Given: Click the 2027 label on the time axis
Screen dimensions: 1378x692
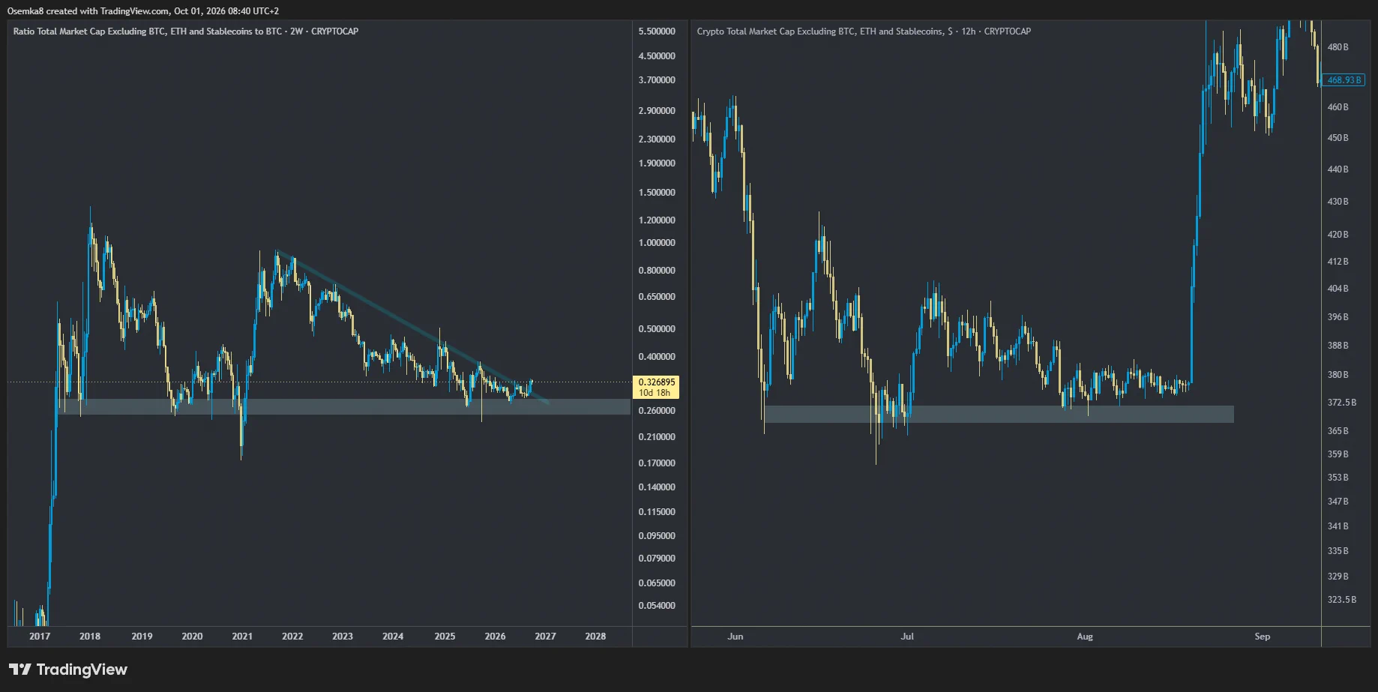Looking at the screenshot, I should pyautogui.click(x=546, y=637).
